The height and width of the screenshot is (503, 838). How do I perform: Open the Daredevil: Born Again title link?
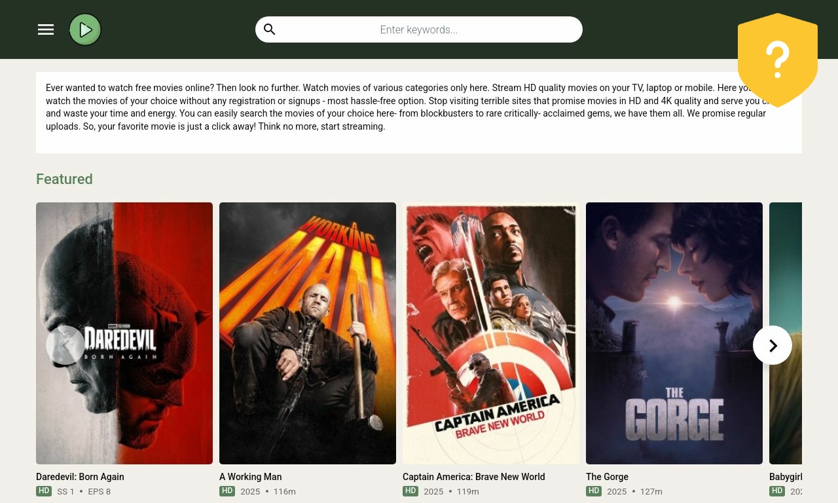(x=80, y=477)
